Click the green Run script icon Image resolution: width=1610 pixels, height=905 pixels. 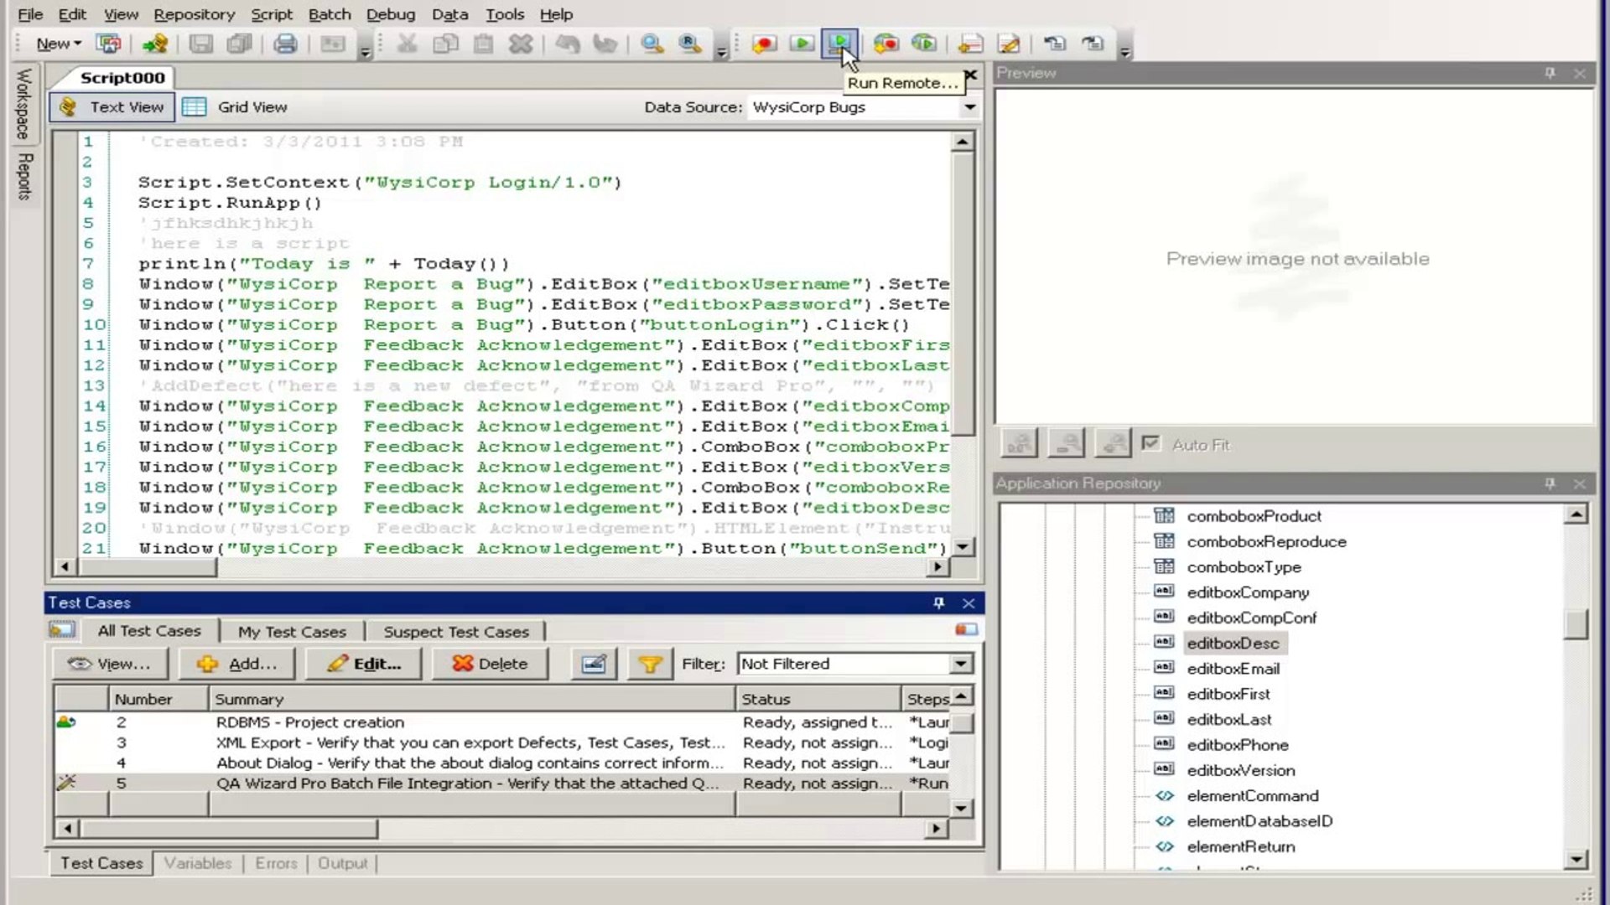point(802,44)
